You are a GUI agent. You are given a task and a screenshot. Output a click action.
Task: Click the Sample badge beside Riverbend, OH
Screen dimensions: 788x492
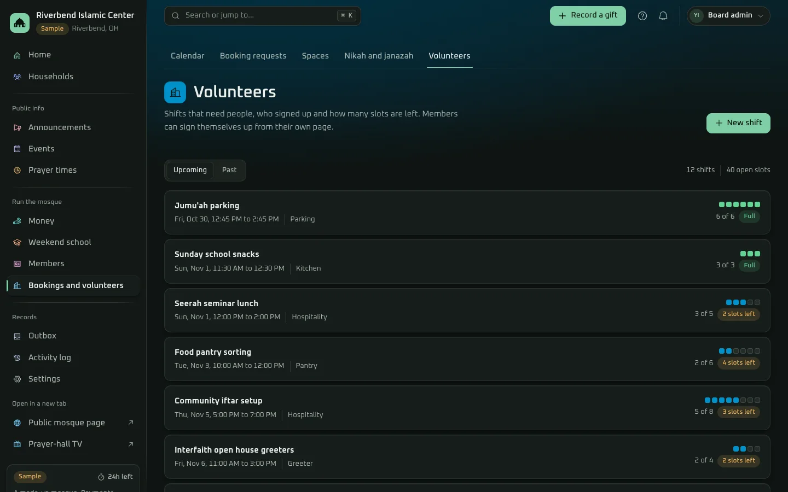click(53, 29)
